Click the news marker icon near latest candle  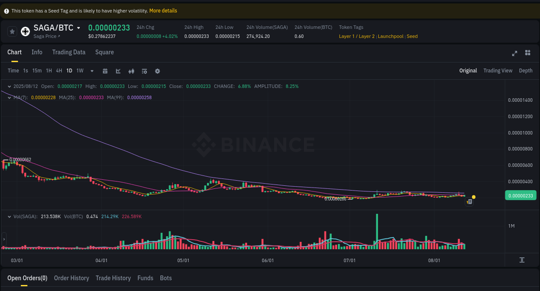[x=469, y=201]
